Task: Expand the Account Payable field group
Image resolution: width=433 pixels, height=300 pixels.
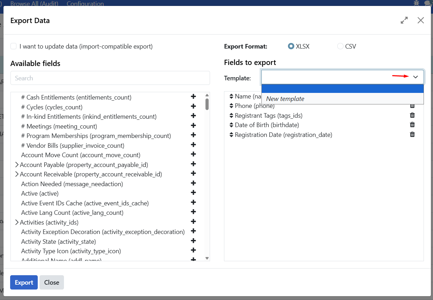Action: click(x=16, y=164)
